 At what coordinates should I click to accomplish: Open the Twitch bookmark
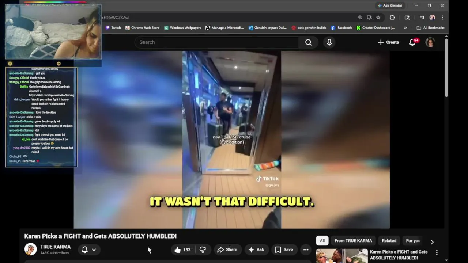point(113,28)
